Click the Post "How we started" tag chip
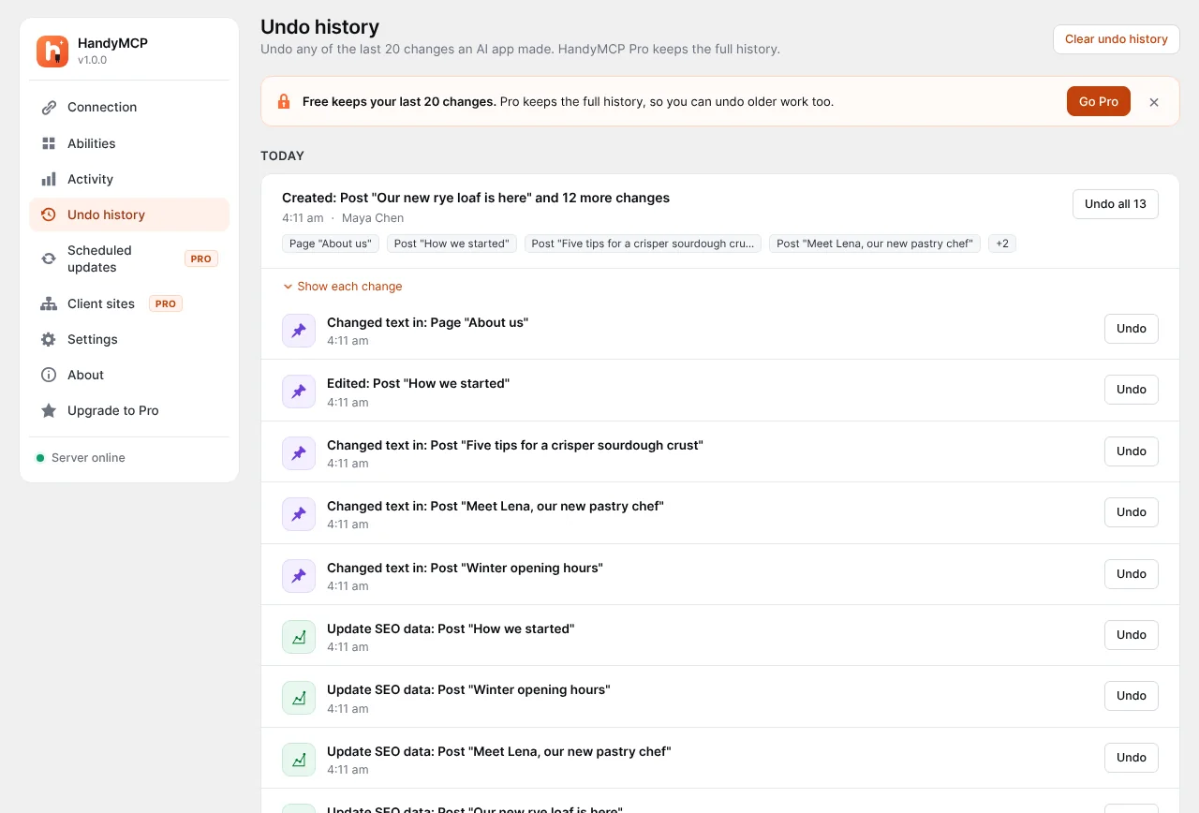The height and width of the screenshot is (813, 1199). coord(452,244)
